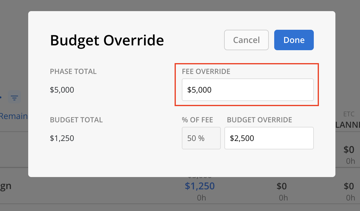Confirm changes with the Done button
The width and height of the screenshot is (360, 211).
(294, 40)
